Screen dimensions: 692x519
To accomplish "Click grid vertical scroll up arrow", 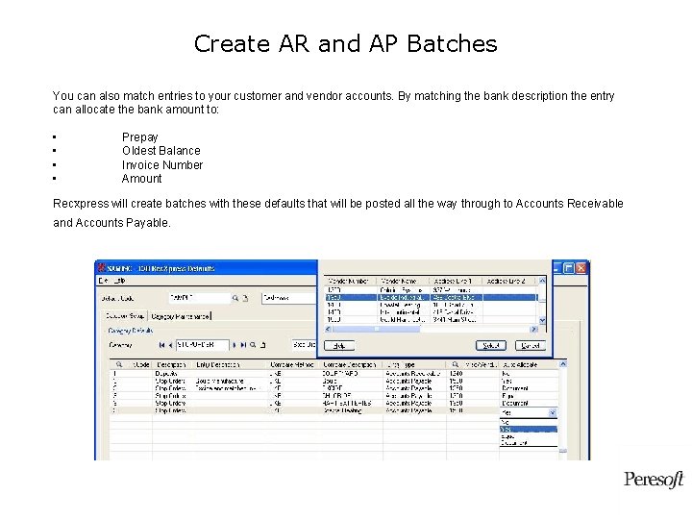I will tap(562, 364).
